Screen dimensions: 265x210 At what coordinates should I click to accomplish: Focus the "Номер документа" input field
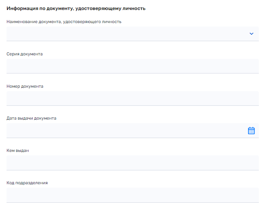point(133,98)
